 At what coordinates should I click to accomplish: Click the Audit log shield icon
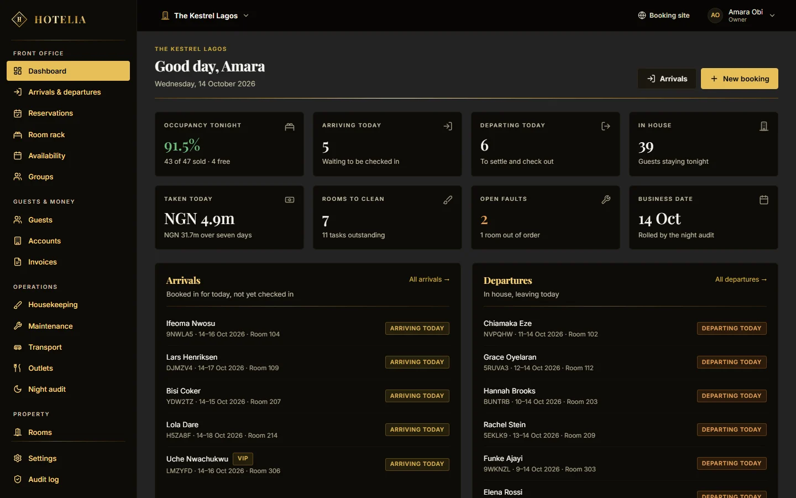pos(18,479)
